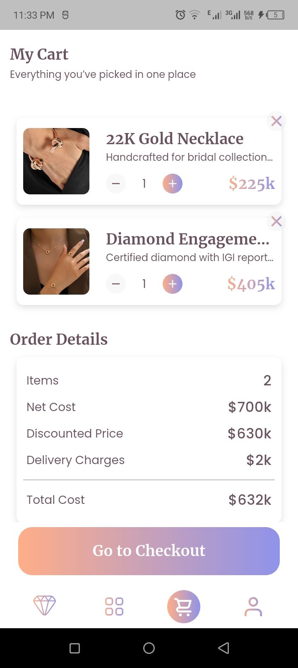
Task: Increase quantity of 22K Gold Necklace
Action: 173,184
